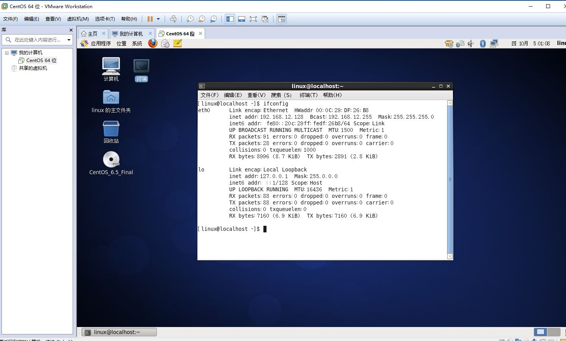Open VMware 虚拟机(M) menu
Viewport: 566px width, 341px height.
[78, 19]
